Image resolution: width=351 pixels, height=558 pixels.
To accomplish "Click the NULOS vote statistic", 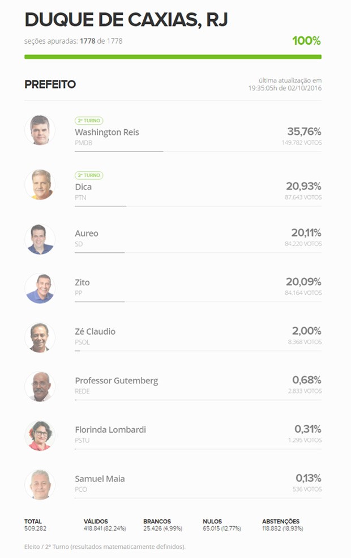I will [222, 525].
